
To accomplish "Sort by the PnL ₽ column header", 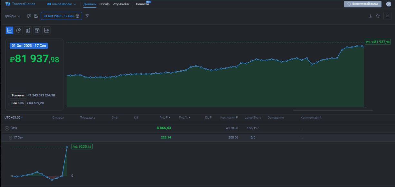I will point(165,118).
